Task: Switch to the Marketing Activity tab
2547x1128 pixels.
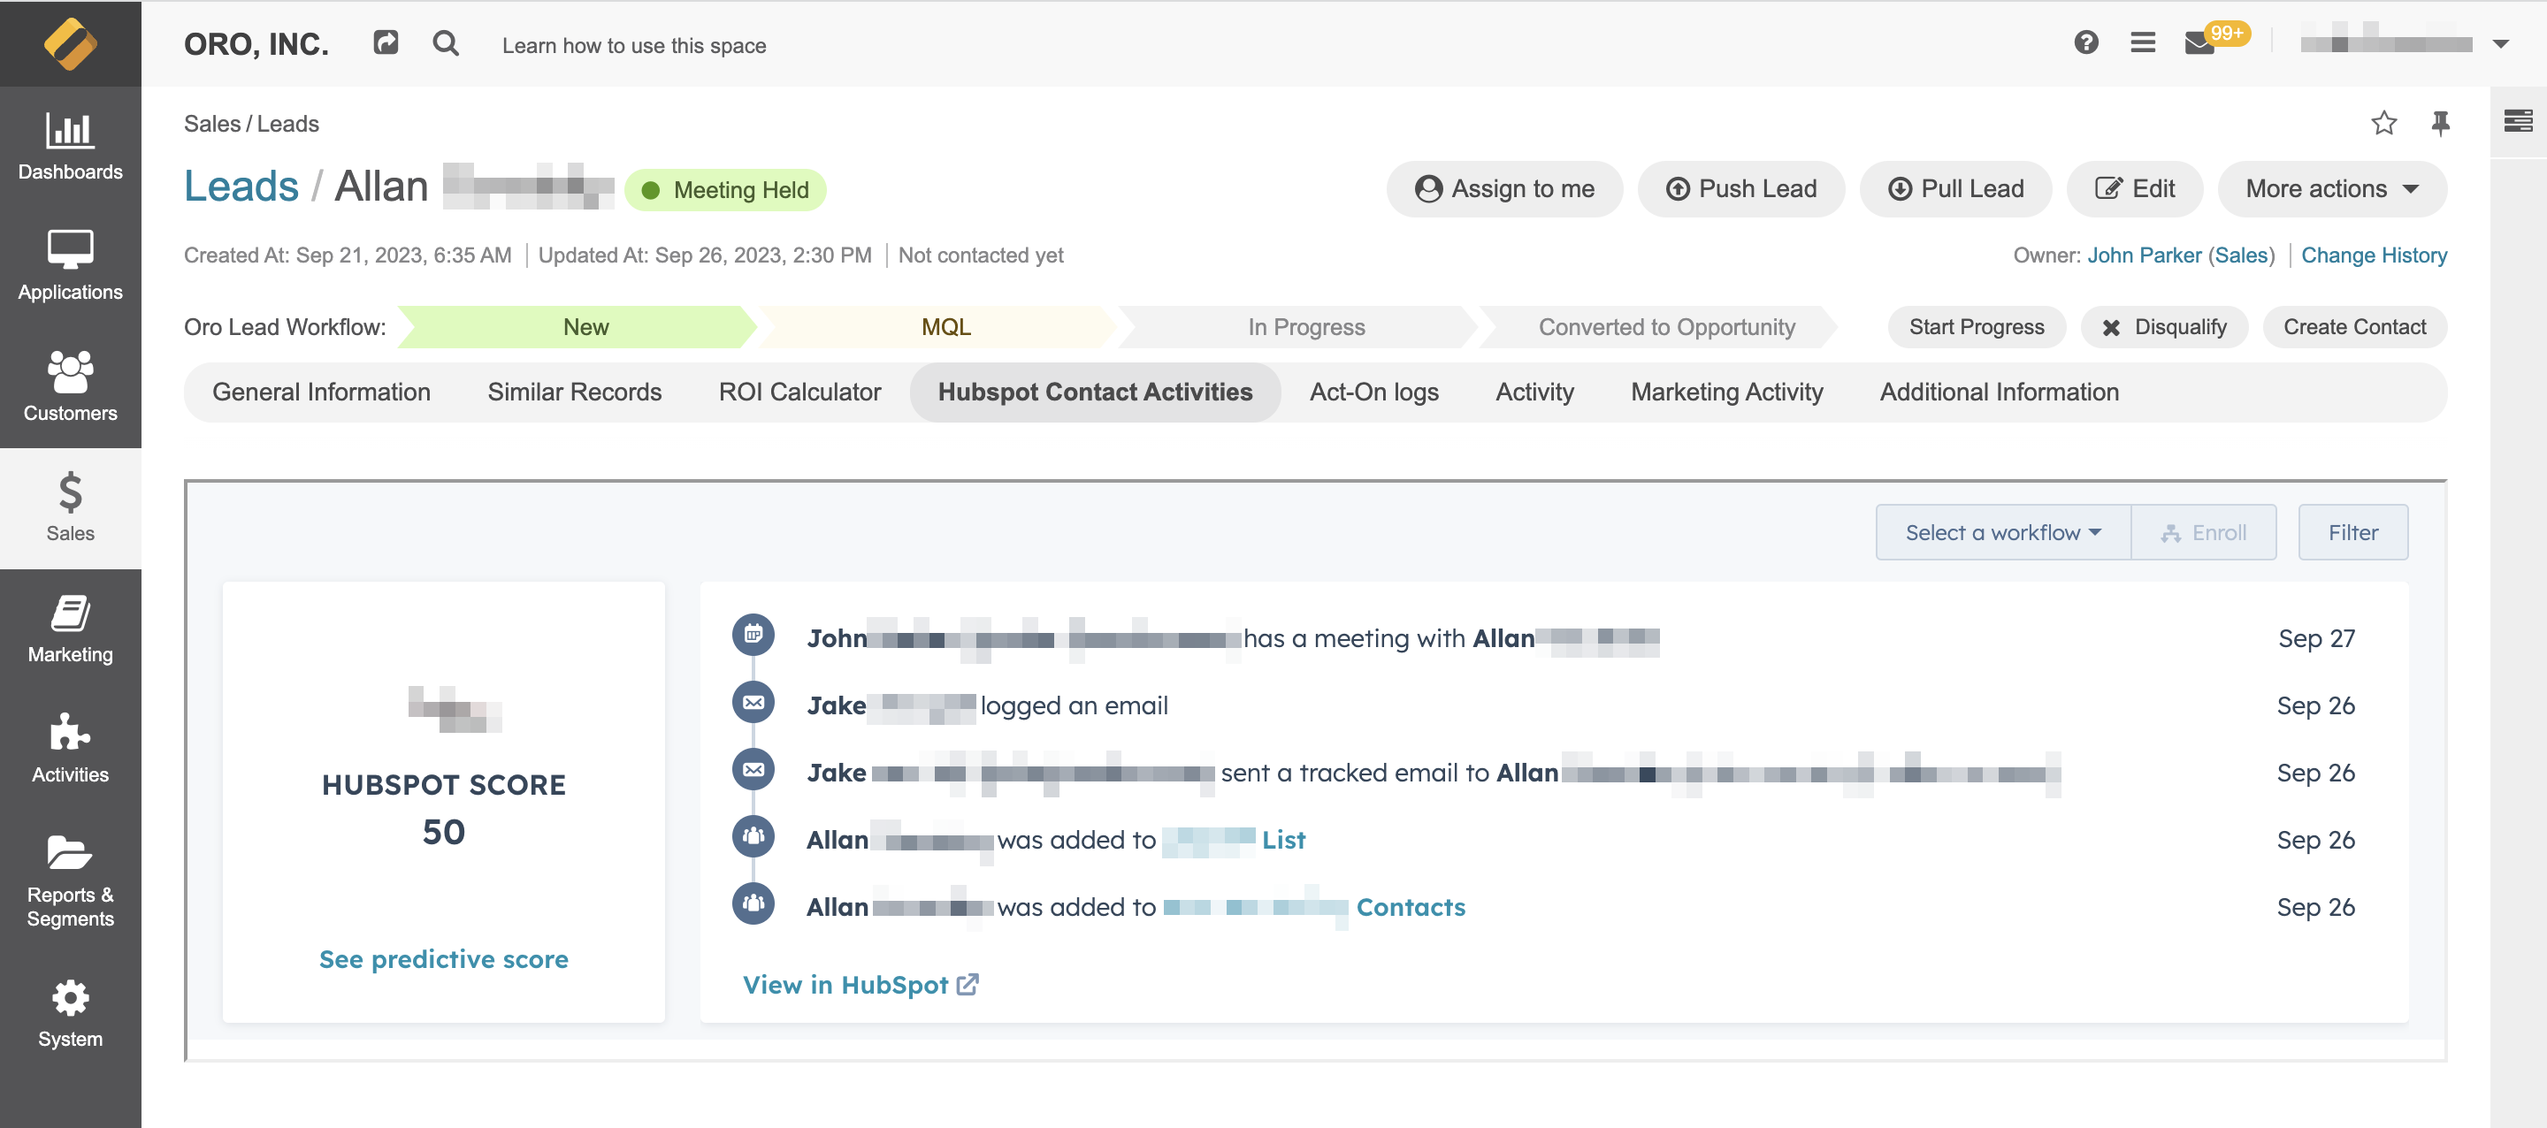Action: [1726, 393]
